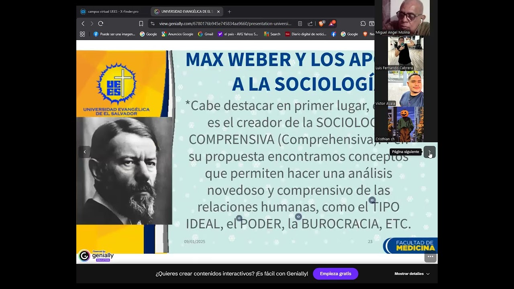
Task: Open reader mode icon in address bar
Action: [300, 24]
